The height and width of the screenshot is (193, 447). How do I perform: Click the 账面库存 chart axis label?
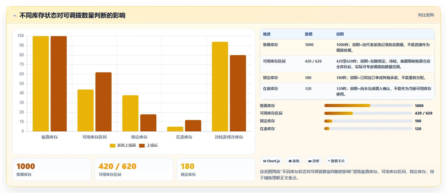(50, 137)
